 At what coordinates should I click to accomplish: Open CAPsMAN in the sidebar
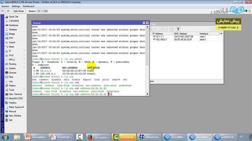point(14,21)
